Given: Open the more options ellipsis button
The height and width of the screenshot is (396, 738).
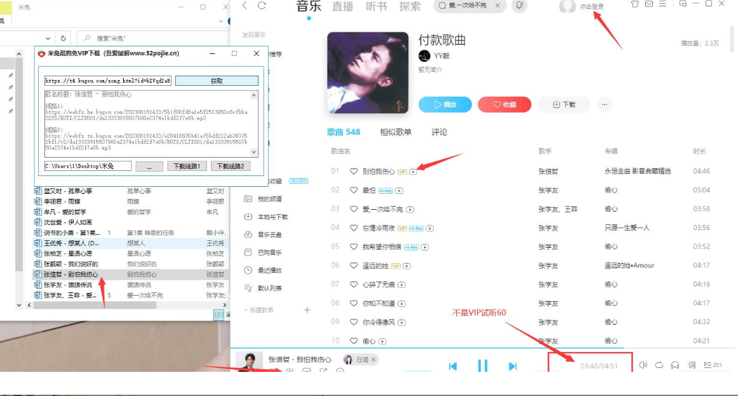Looking at the screenshot, I should 604,104.
